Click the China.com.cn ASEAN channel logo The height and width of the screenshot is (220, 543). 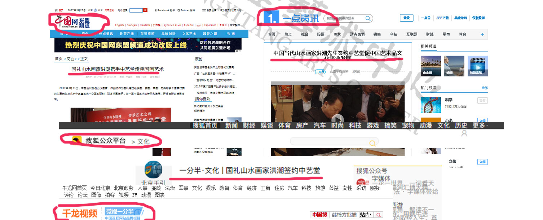click(73, 23)
